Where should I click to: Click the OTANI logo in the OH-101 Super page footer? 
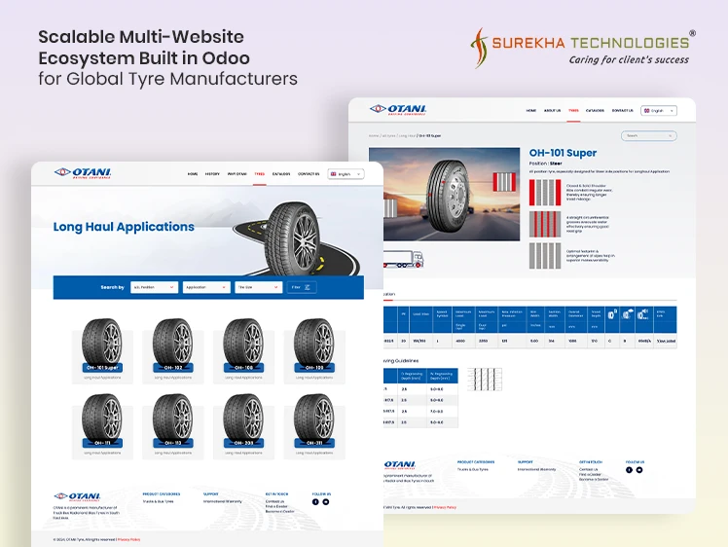coord(400,465)
